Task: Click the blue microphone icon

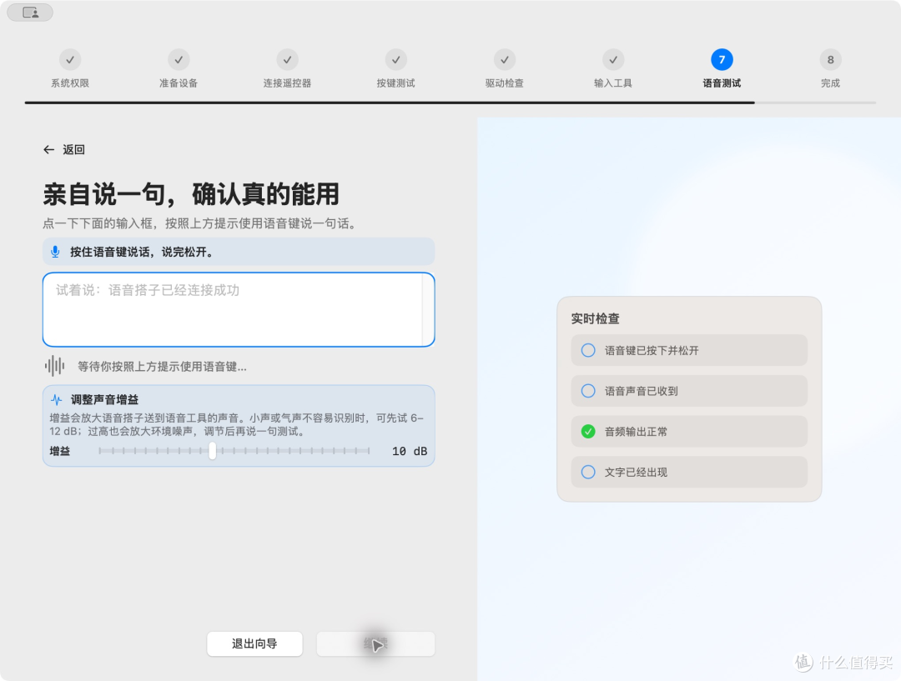Action: [55, 252]
